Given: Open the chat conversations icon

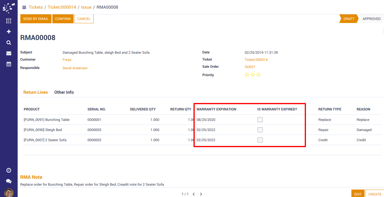Looking at the screenshot, I should point(9,181).
